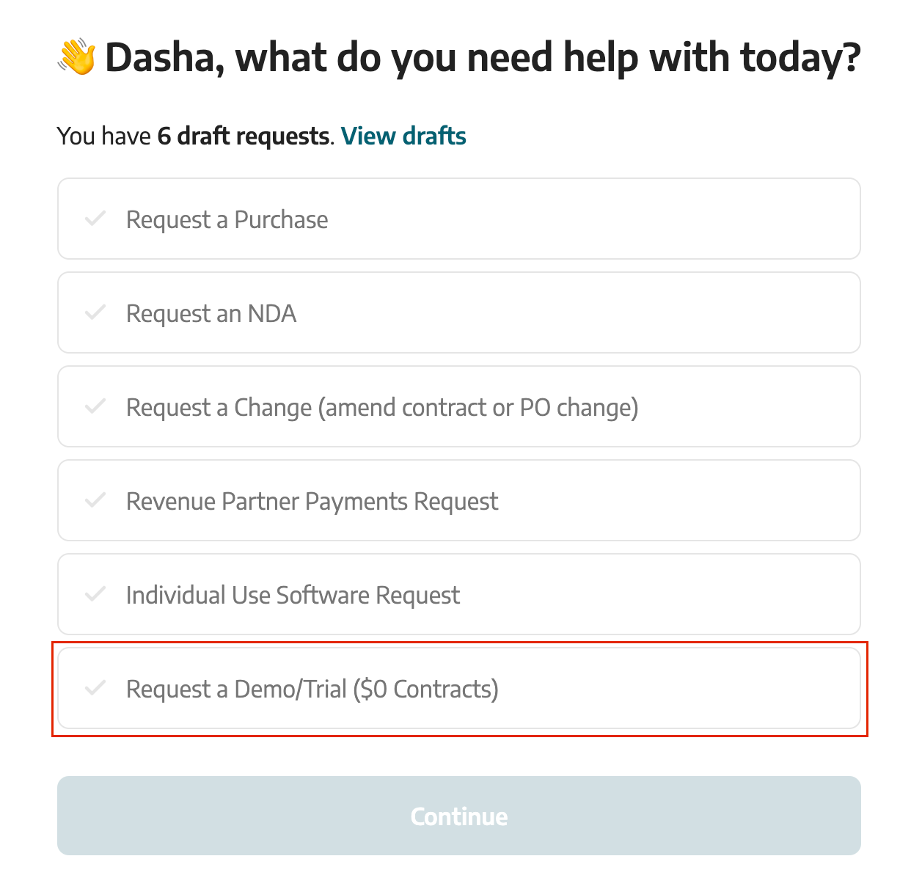Image resolution: width=911 pixels, height=889 pixels.
Task: Click the 'what do you need help' heading
Action: 484,57
